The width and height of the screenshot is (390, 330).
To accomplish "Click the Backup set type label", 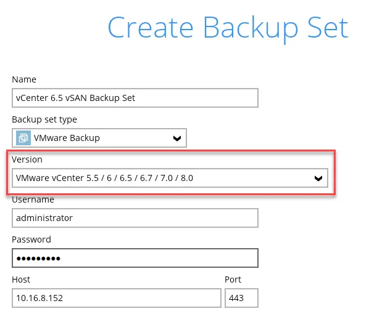I will click(x=44, y=119).
